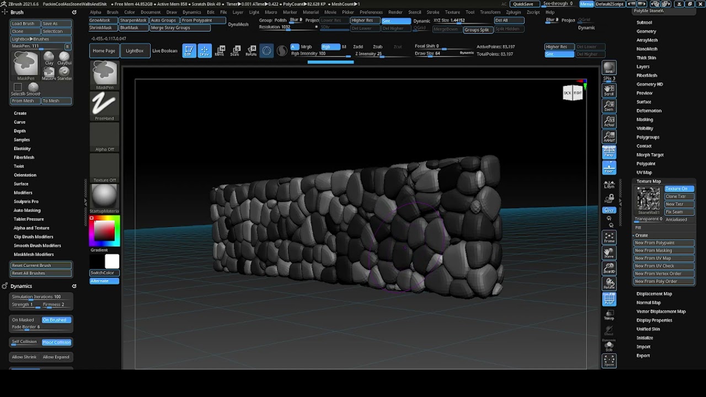706x397 pixels.
Task: Toggle Perspective view
Action: pos(609,152)
